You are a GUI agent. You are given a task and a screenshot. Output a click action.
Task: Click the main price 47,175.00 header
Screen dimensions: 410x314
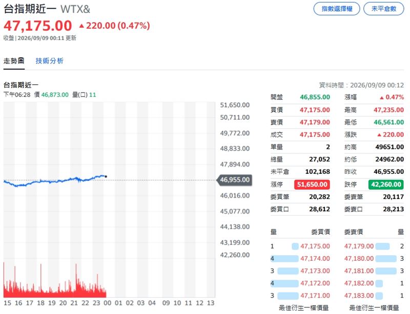click(37, 26)
